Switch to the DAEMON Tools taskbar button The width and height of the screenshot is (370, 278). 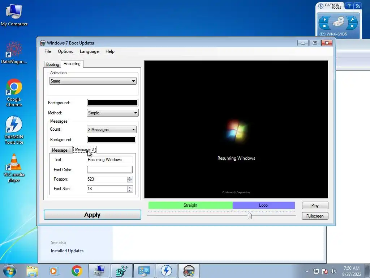coord(166,271)
